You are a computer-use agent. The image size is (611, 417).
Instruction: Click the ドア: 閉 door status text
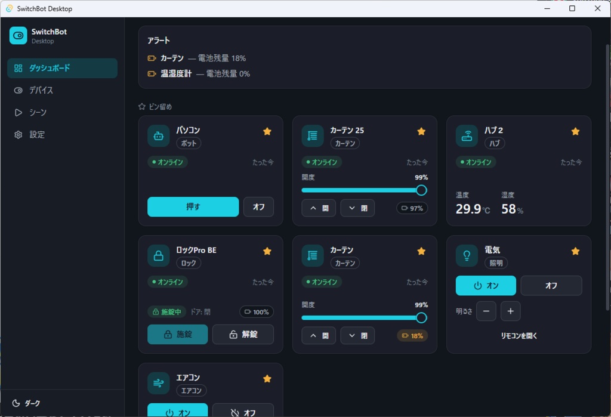click(x=200, y=312)
